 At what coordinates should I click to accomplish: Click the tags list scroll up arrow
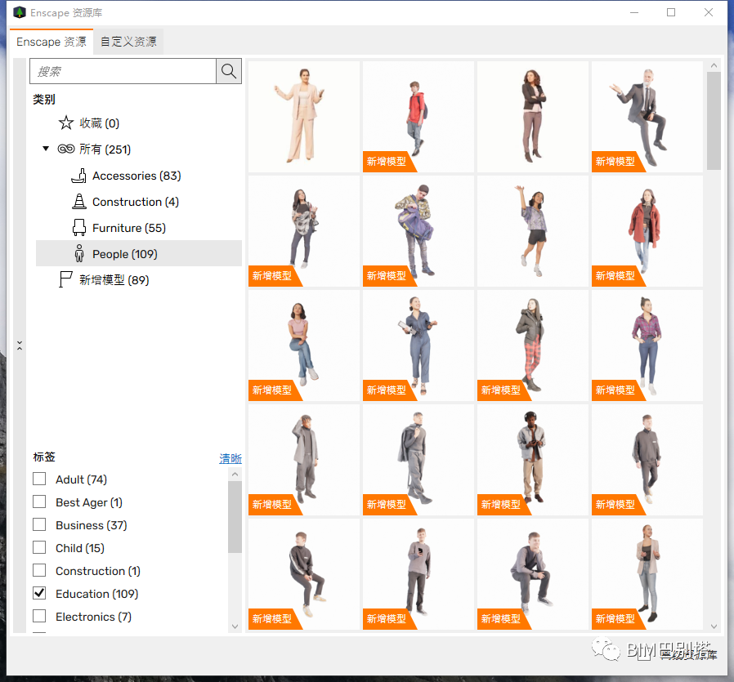pos(235,475)
